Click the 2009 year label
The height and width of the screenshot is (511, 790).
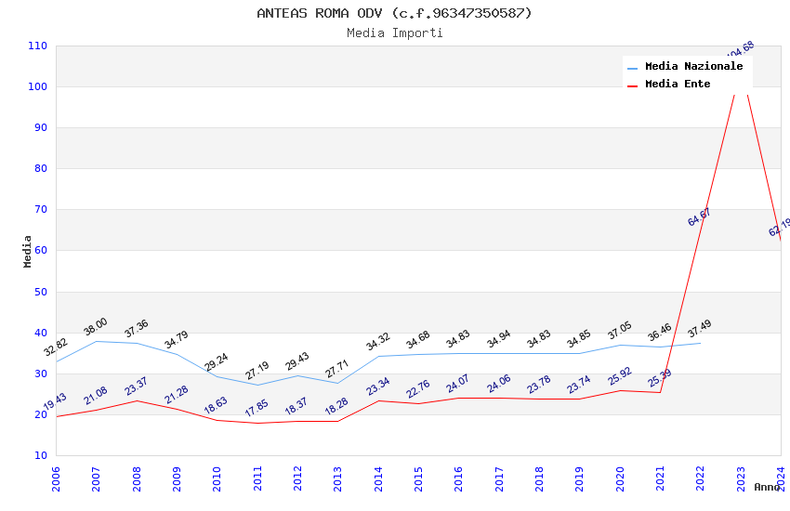click(177, 478)
